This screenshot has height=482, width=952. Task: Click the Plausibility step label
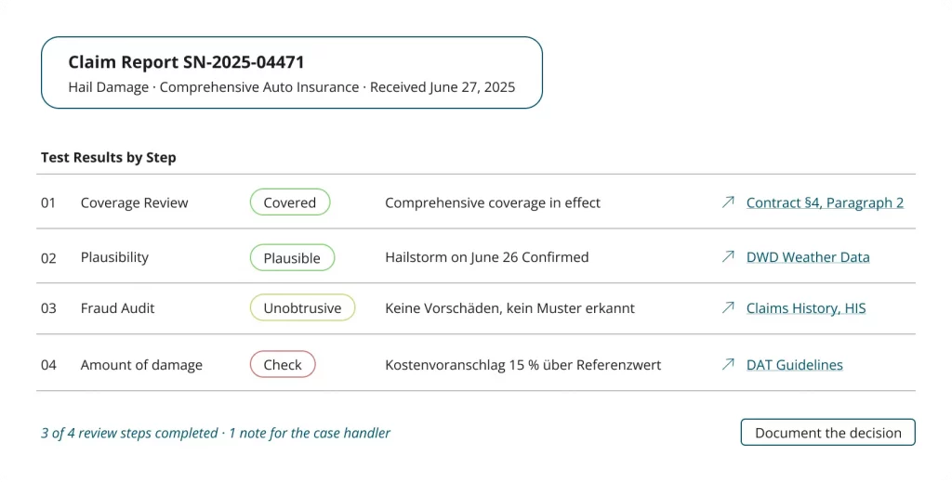click(114, 257)
